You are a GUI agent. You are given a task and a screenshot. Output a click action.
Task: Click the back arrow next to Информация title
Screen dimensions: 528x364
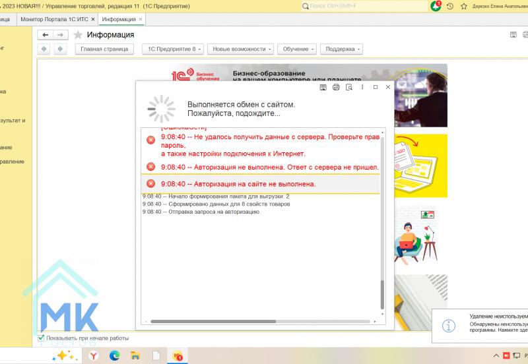(x=45, y=35)
